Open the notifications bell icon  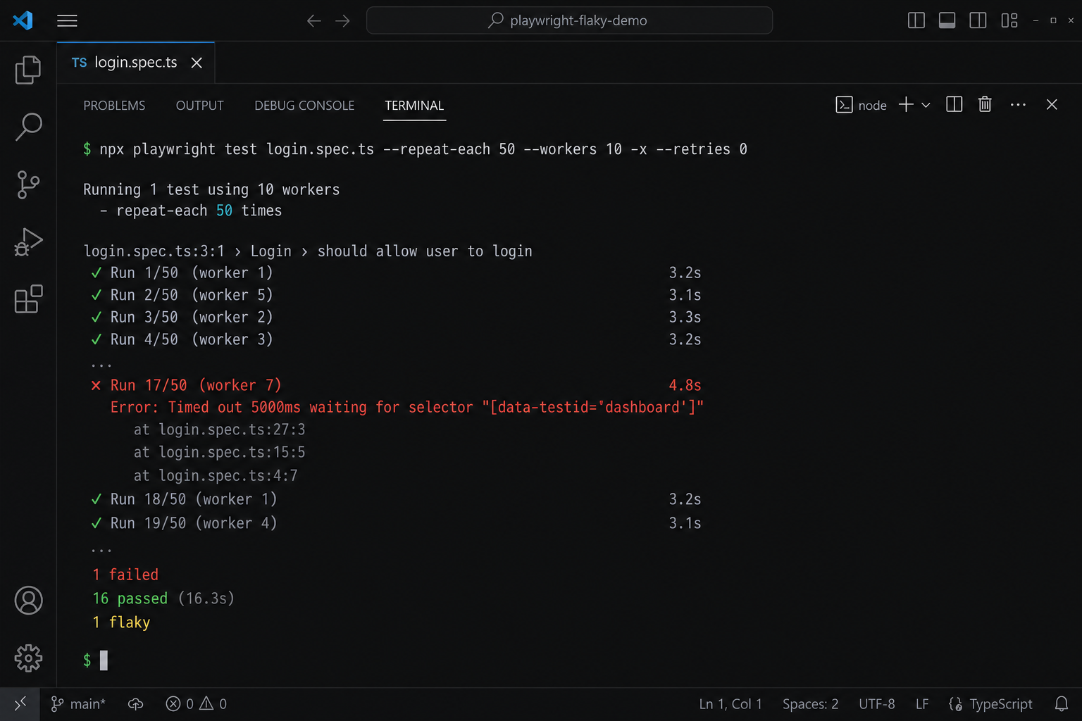tap(1062, 704)
